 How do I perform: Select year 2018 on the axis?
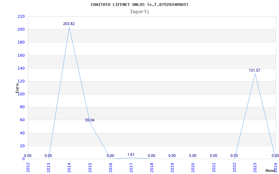click(x=152, y=167)
